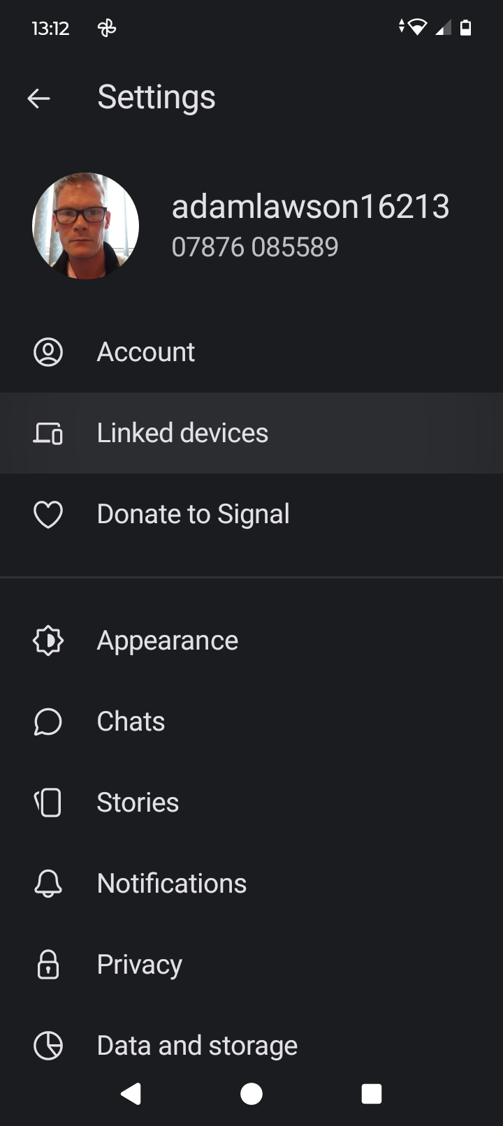
Task: Tap the Chats speech bubble icon
Action: click(x=48, y=722)
